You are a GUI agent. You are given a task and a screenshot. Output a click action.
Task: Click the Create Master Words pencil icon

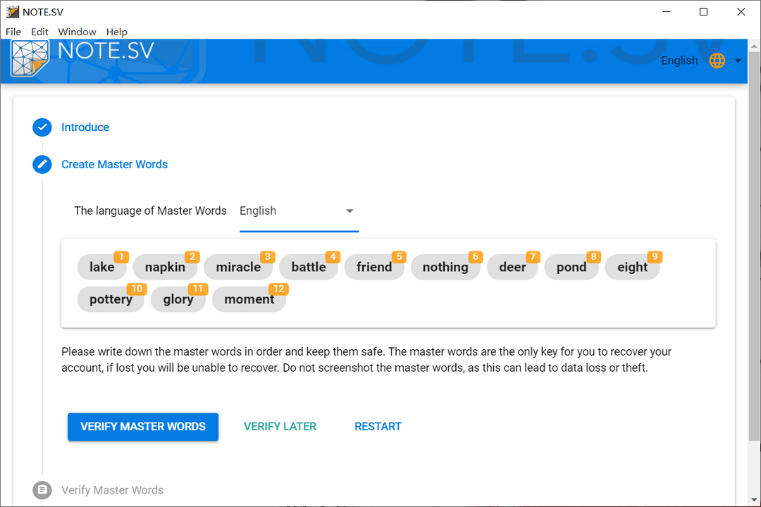pyautogui.click(x=42, y=164)
